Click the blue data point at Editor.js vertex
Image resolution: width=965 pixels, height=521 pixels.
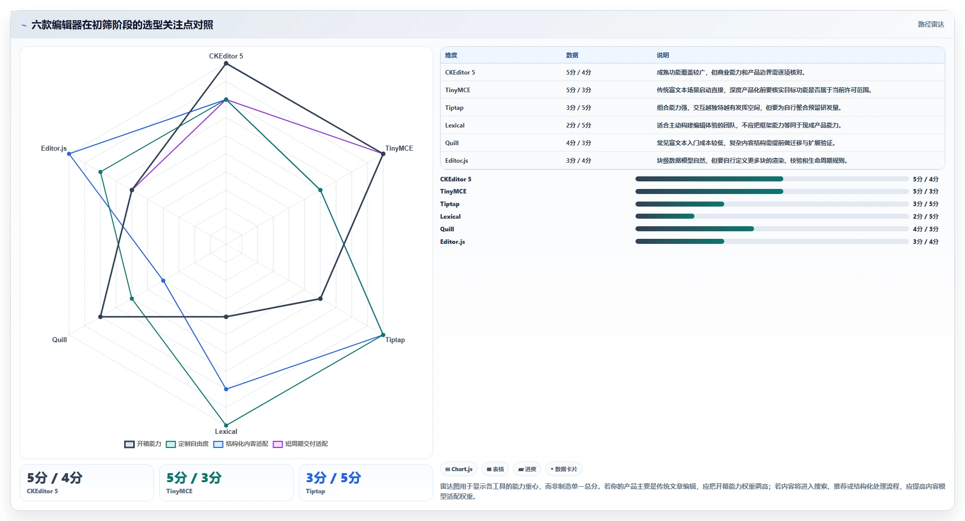pos(69,154)
